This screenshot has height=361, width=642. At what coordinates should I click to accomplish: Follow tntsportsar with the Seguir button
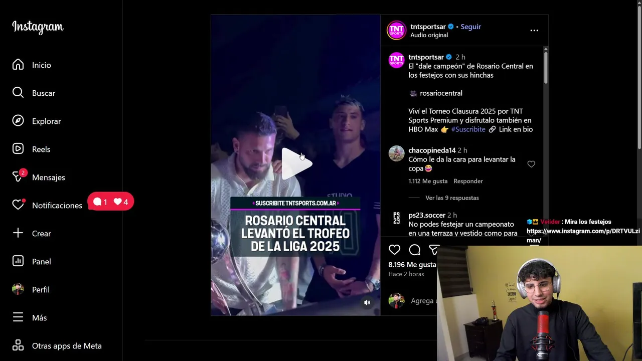470,27
